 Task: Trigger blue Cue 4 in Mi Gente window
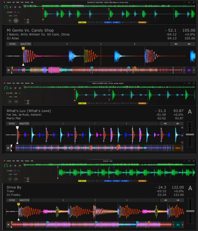(108, 22)
